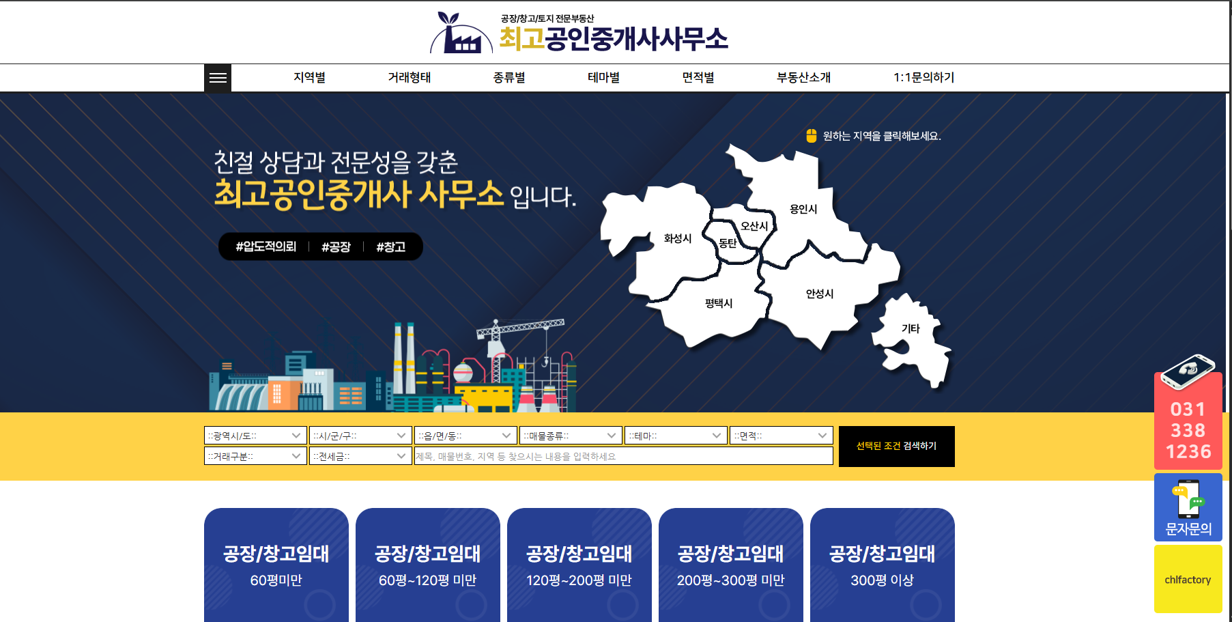The height and width of the screenshot is (622, 1232).
Task: Click the yellow chlfactory box
Action: pos(1188,579)
